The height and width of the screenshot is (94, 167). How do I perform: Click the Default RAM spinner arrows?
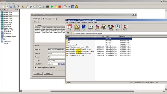(58, 64)
